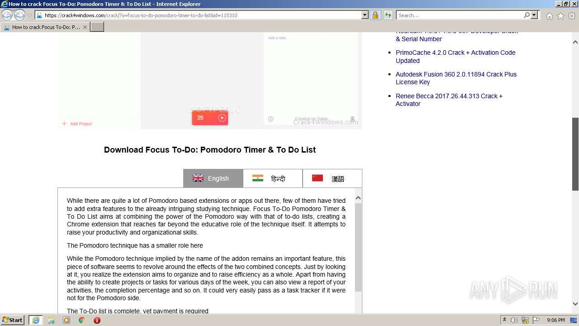The image size is (579, 326).
Task: Show hidden tray icons arrow
Action: click(504, 320)
